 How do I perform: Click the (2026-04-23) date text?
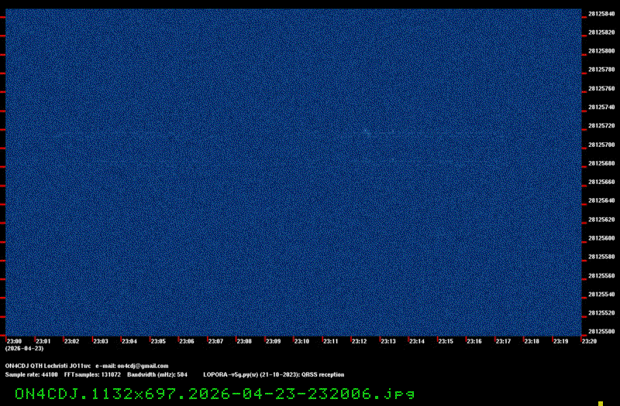pos(25,349)
